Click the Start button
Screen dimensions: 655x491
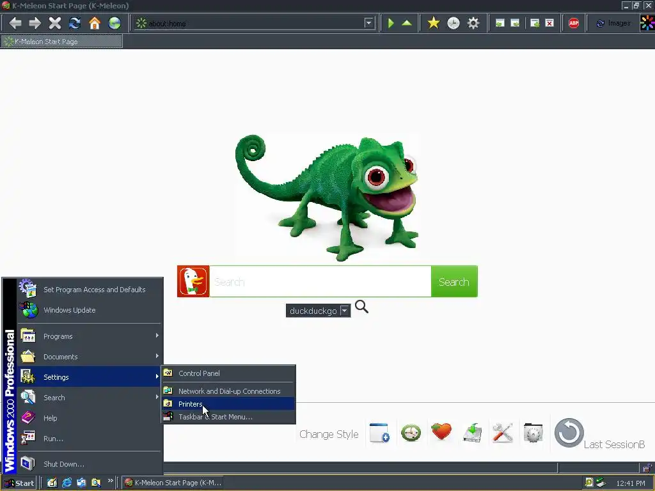pyautogui.click(x=19, y=483)
